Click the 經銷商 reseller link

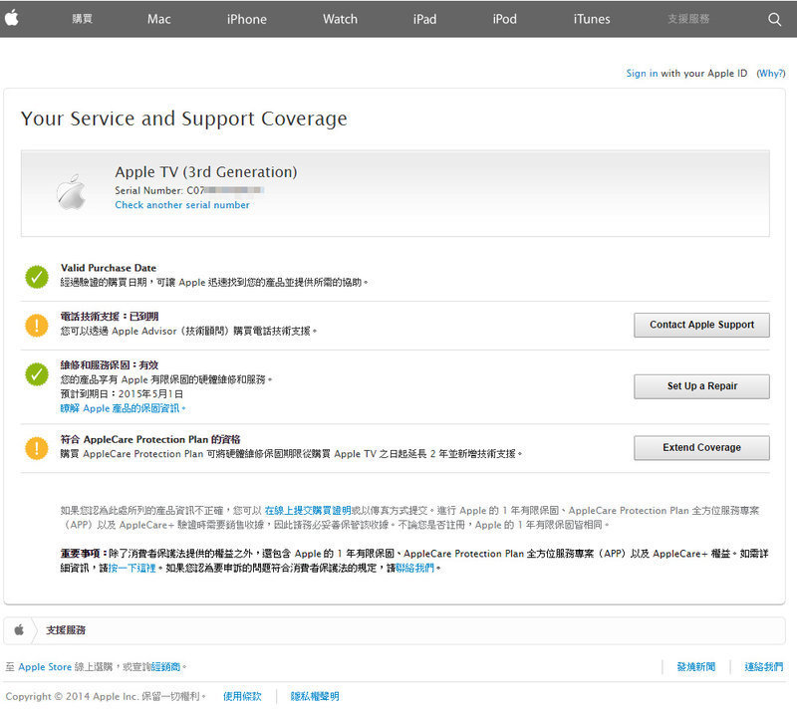[165, 667]
